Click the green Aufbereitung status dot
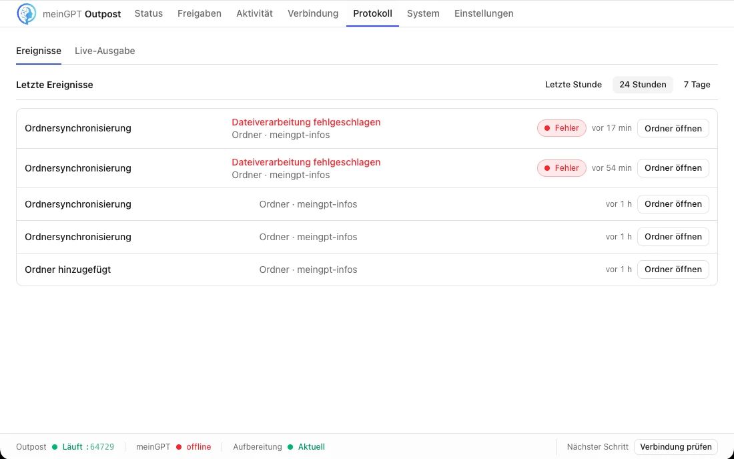734x459 pixels. tap(290, 447)
